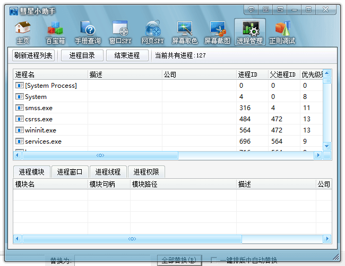This screenshot has width=345, height=266.
Task: Open the 屏幕截图 screenshot tool
Action: pyautogui.click(x=217, y=32)
